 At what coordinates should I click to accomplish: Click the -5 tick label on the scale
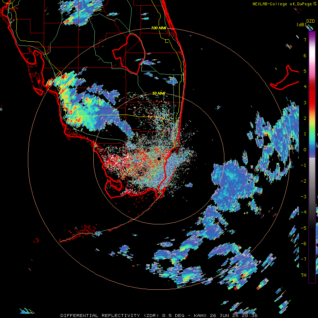(x=304, y=228)
